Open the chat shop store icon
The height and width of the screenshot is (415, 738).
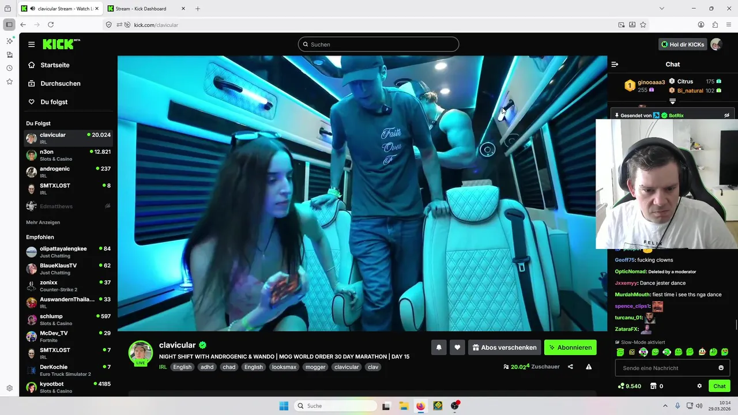(x=653, y=386)
